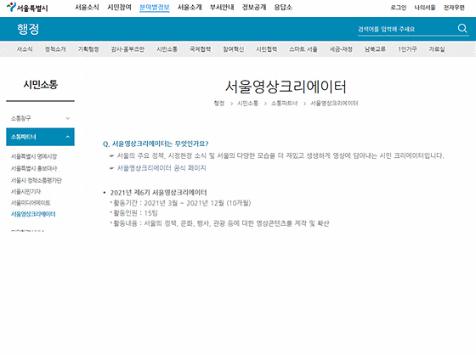This screenshot has width=476, height=355.
Task: Open the 분야별정보 top menu
Action: (154, 8)
